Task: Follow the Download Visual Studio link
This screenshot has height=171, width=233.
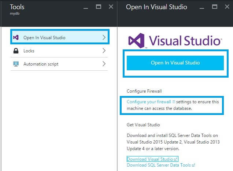Action: (x=150, y=159)
